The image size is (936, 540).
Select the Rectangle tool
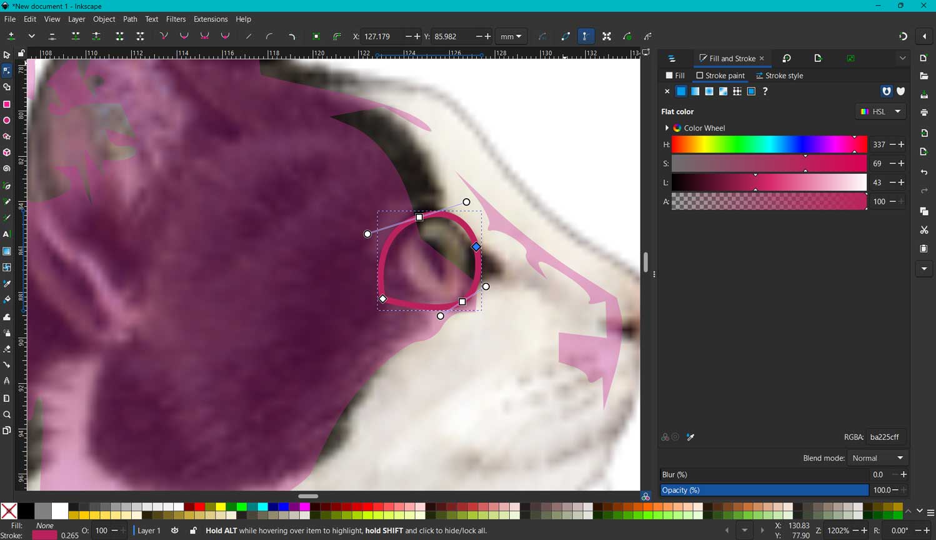tap(7, 104)
